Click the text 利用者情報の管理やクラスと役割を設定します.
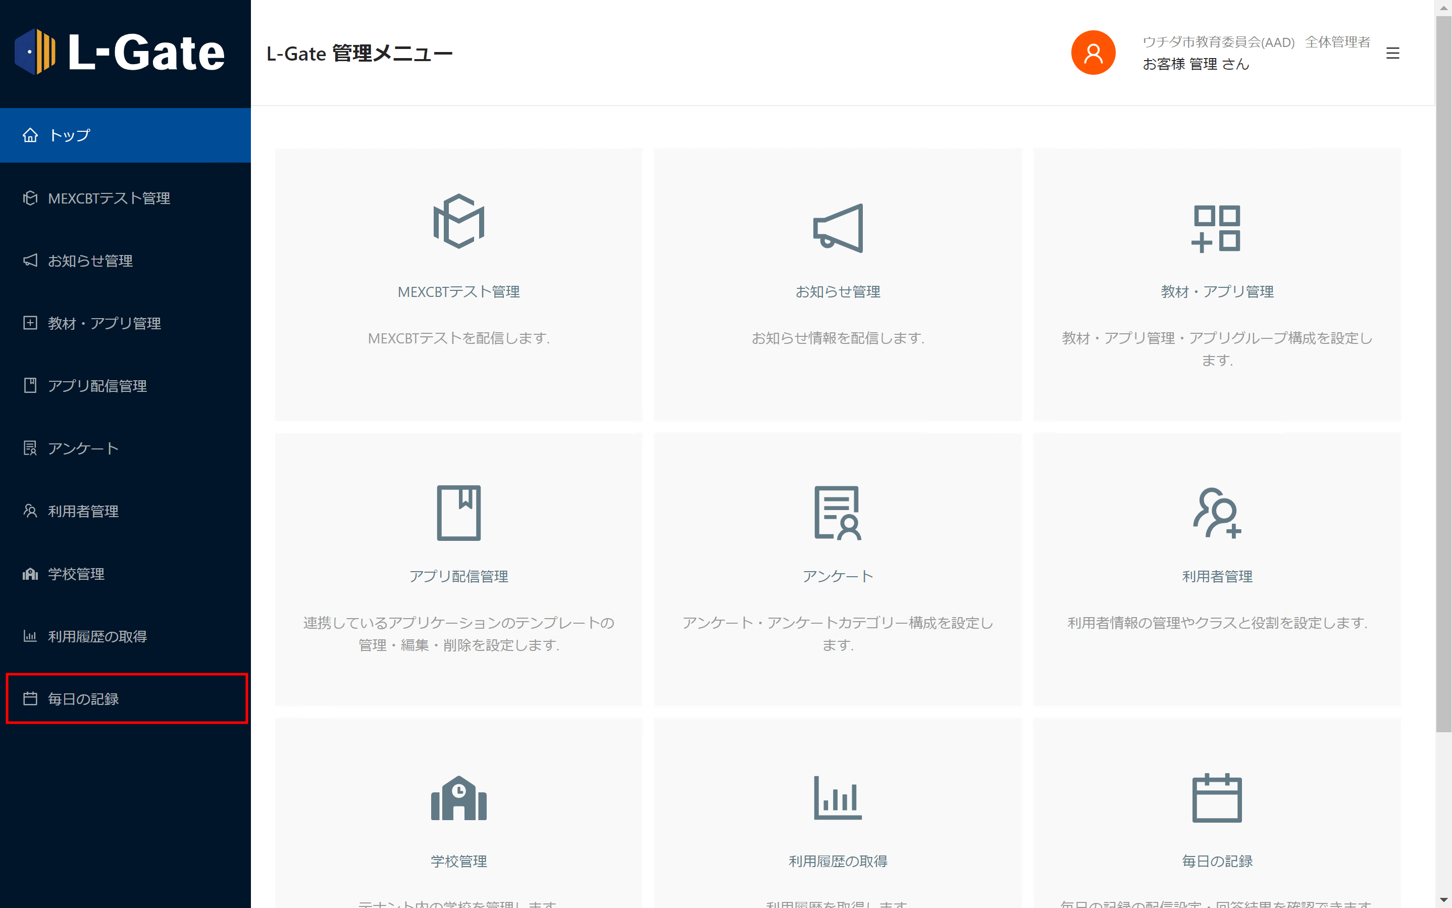This screenshot has width=1452, height=908. pyautogui.click(x=1217, y=623)
